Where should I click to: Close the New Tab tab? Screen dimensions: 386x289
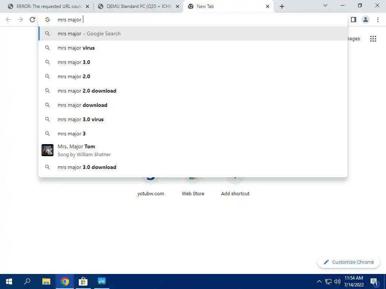pos(268,6)
